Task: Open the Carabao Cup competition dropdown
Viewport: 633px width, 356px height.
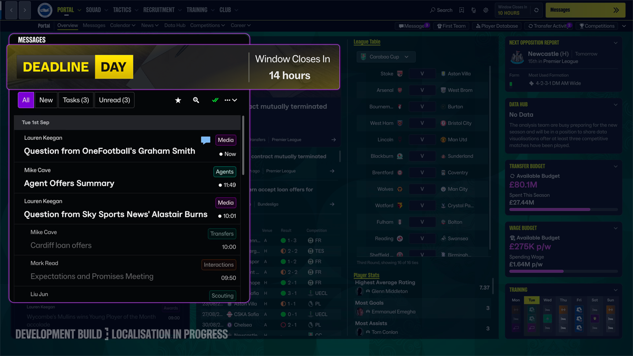Action: click(386, 57)
